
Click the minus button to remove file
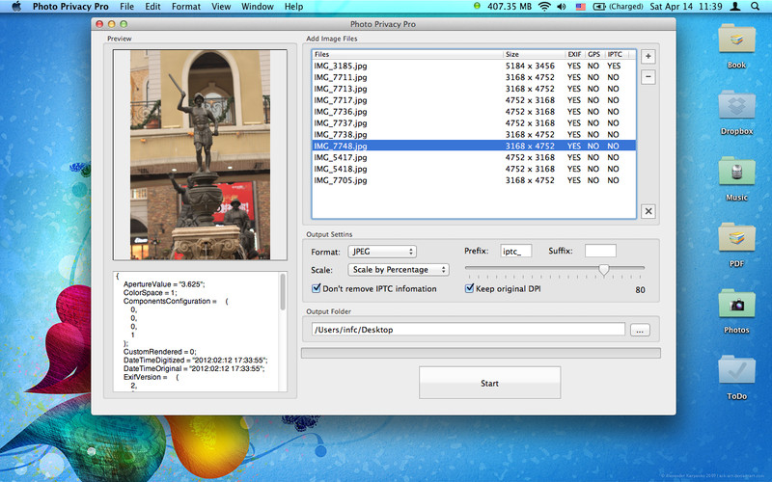click(648, 76)
